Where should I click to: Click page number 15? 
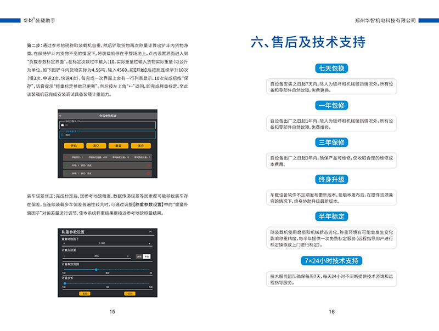coord(112,311)
